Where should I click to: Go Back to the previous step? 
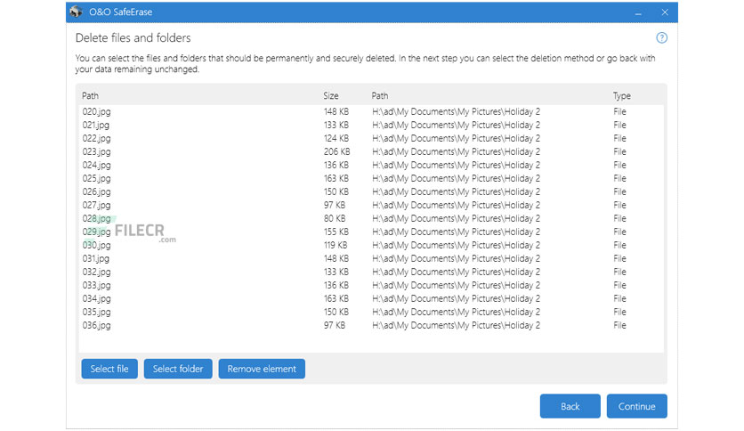(570, 406)
